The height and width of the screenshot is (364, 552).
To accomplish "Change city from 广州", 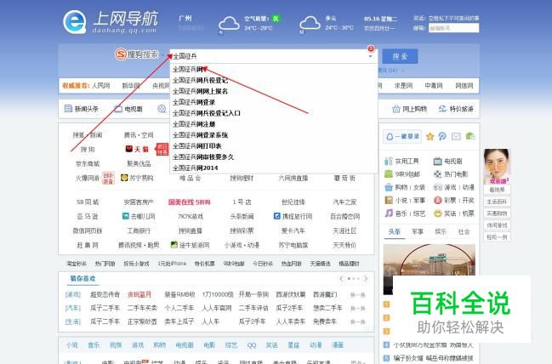I will point(186,19).
